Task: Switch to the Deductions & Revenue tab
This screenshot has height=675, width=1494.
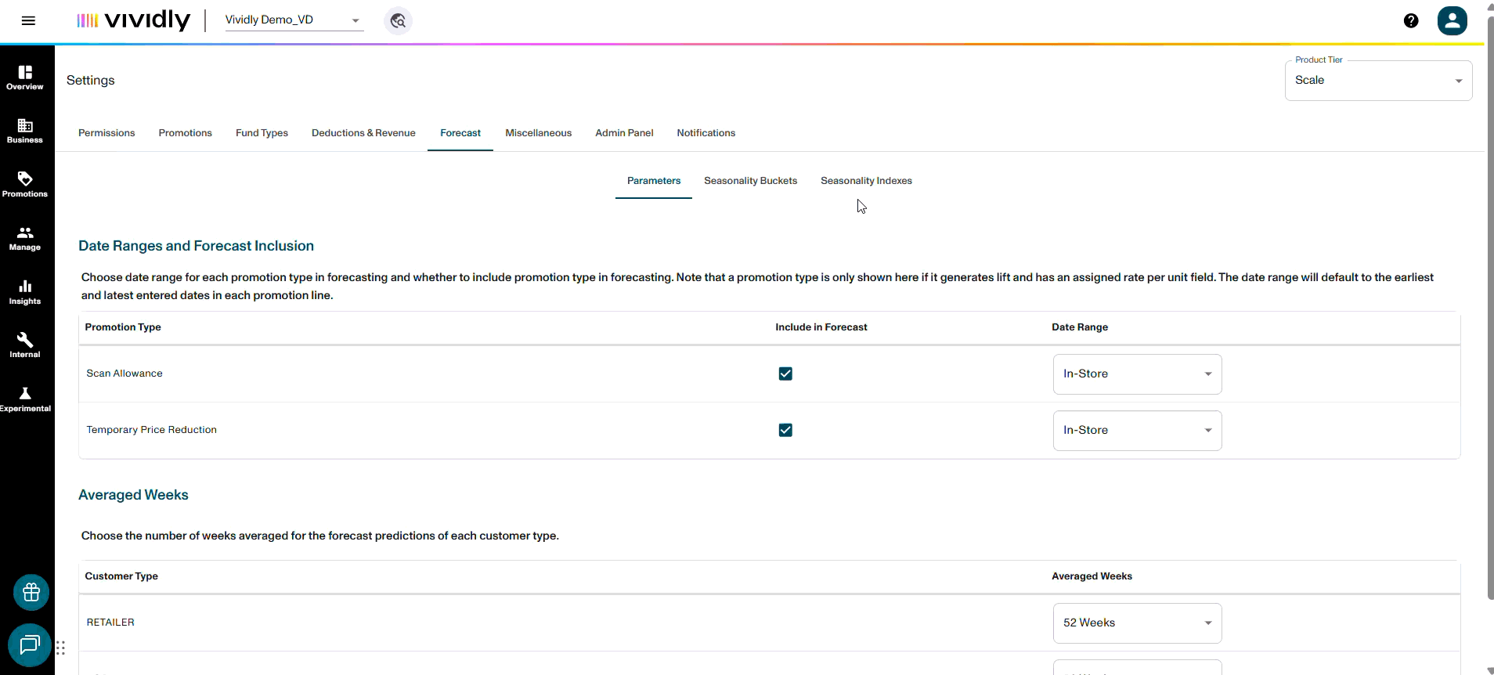Action: click(x=363, y=133)
